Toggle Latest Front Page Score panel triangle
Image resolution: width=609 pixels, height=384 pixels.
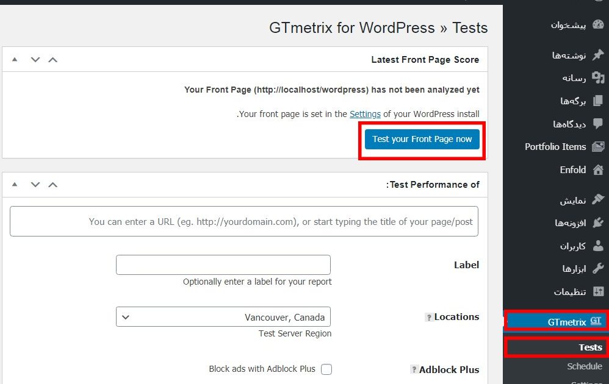(15, 59)
